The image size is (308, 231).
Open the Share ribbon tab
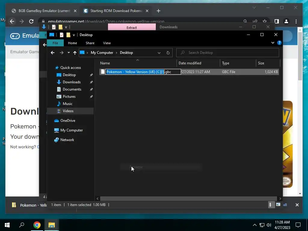[90, 43]
